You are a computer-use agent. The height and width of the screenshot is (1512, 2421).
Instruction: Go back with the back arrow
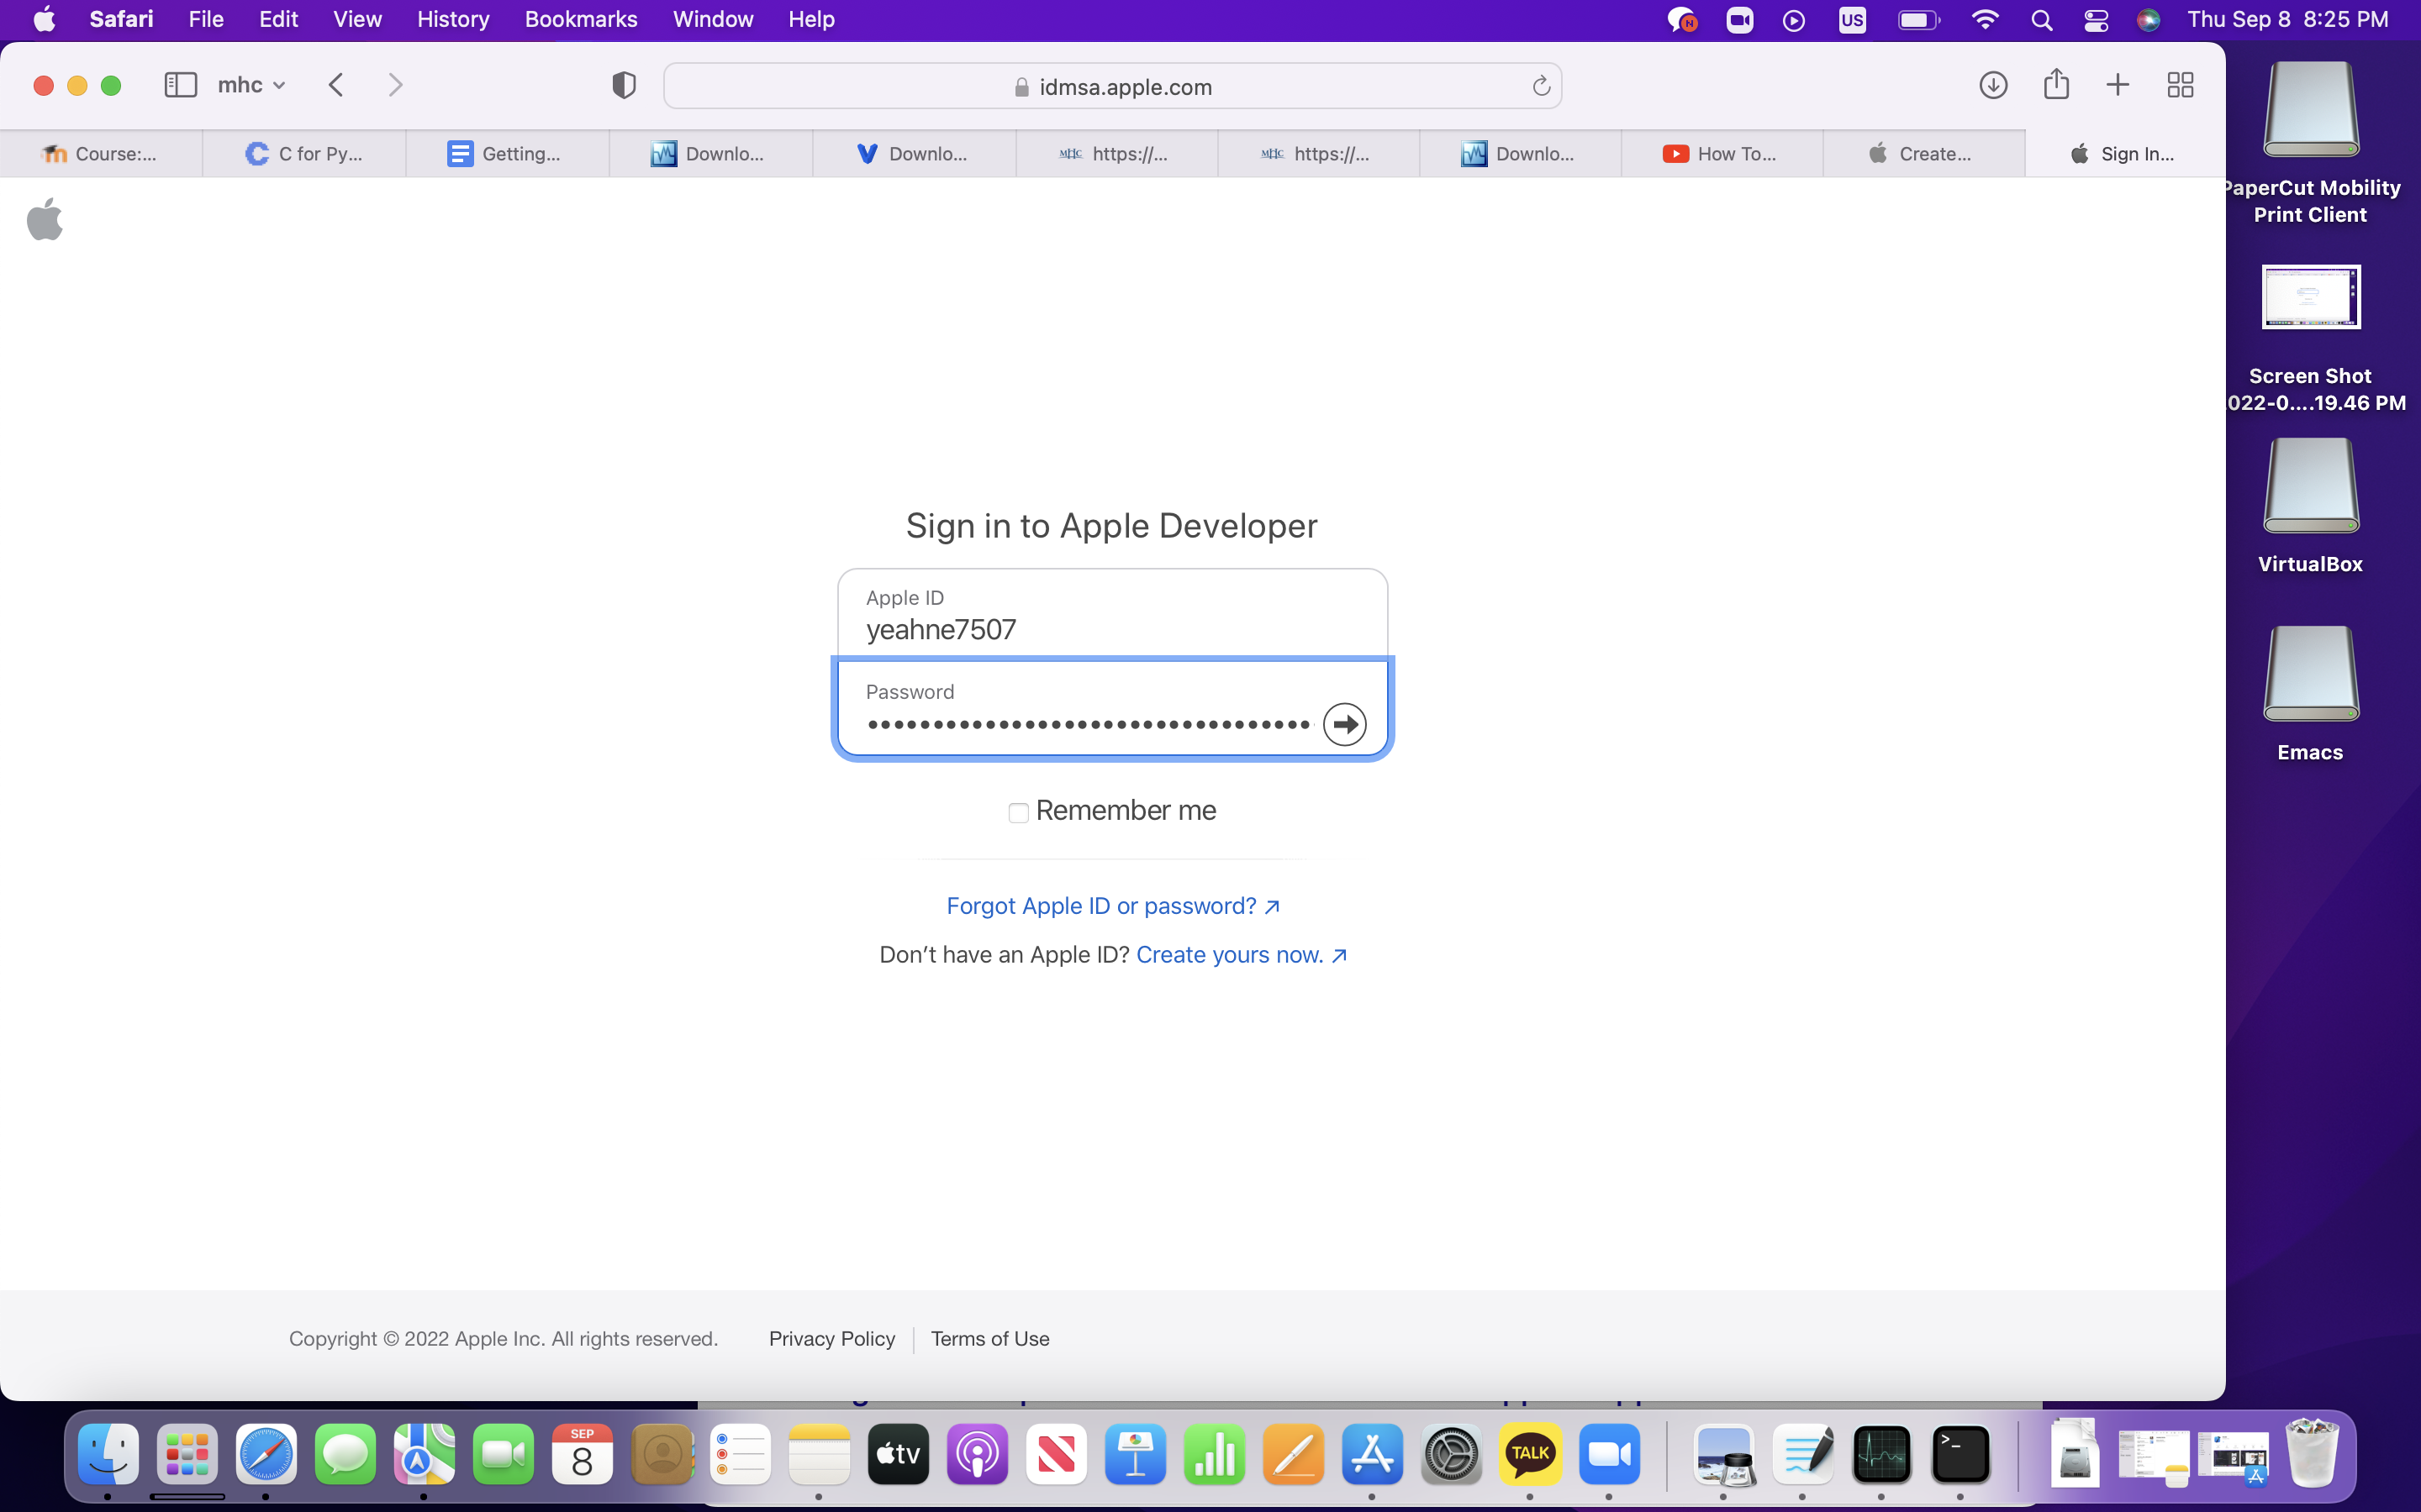(x=336, y=85)
